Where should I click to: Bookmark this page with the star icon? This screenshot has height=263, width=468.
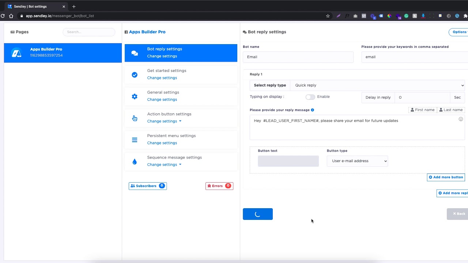point(328,16)
